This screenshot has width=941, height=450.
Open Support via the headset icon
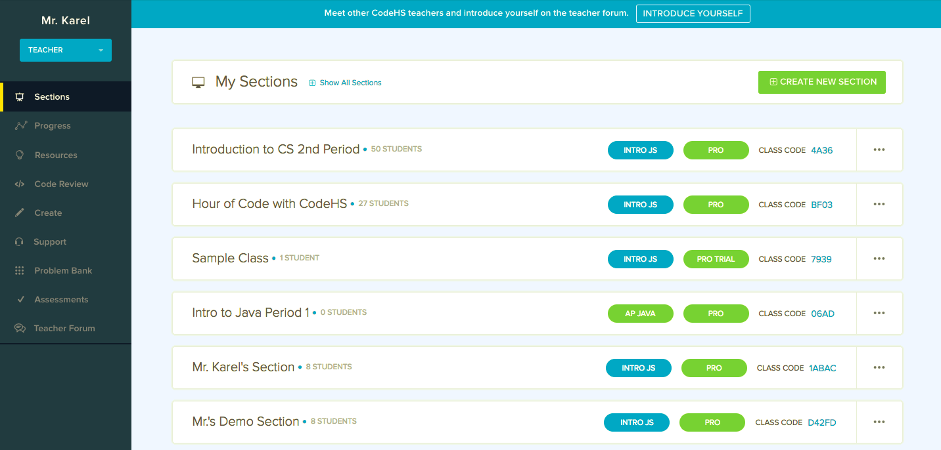pos(20,241)
